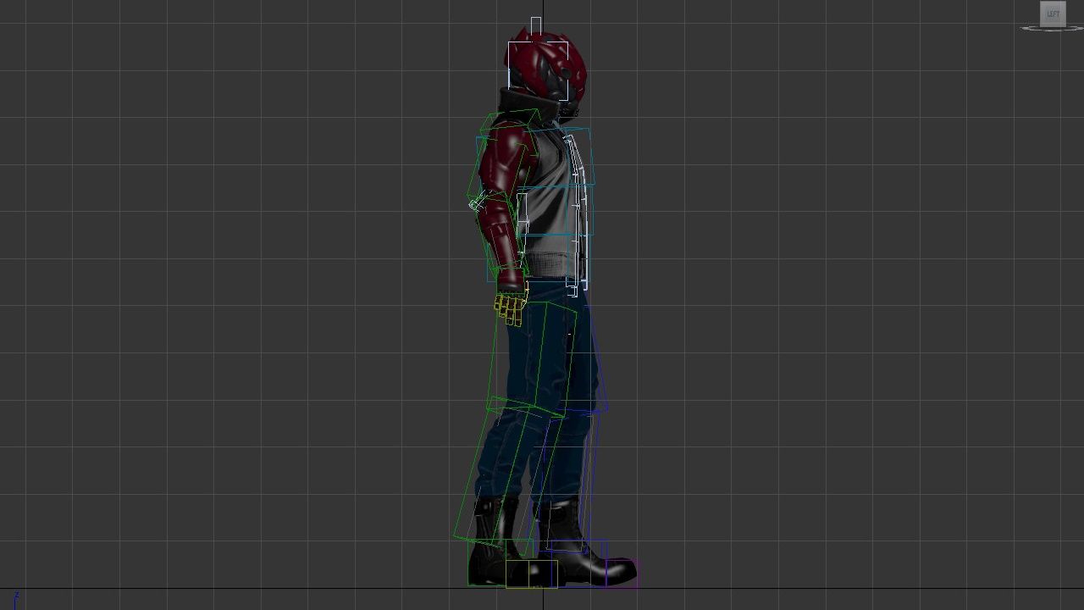Click the ViewCube LEFT face
The image size is (1084, 610).
[1053, 14]
